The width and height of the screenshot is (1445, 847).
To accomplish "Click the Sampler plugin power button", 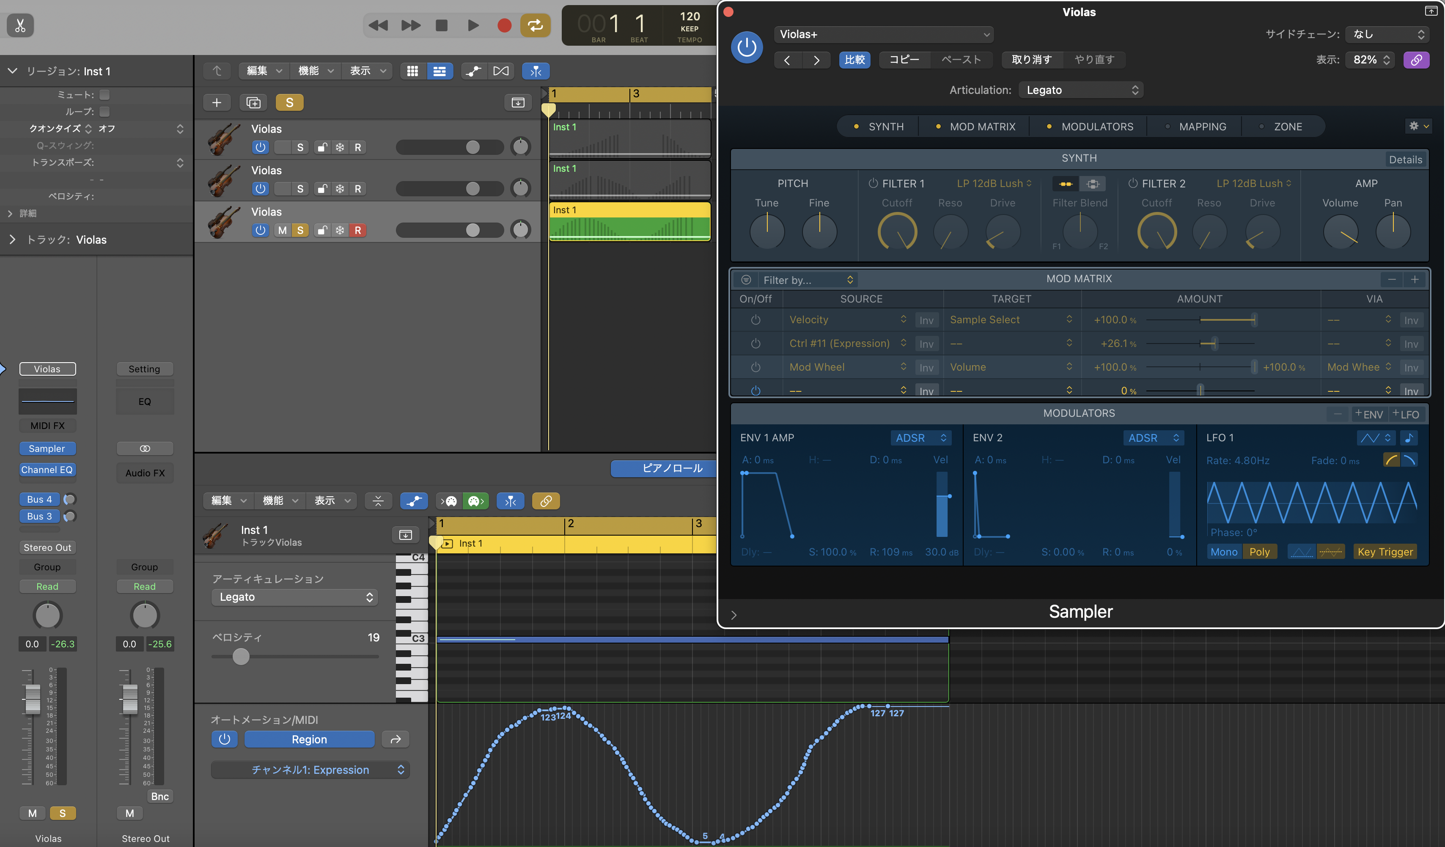I will [747, 48].
